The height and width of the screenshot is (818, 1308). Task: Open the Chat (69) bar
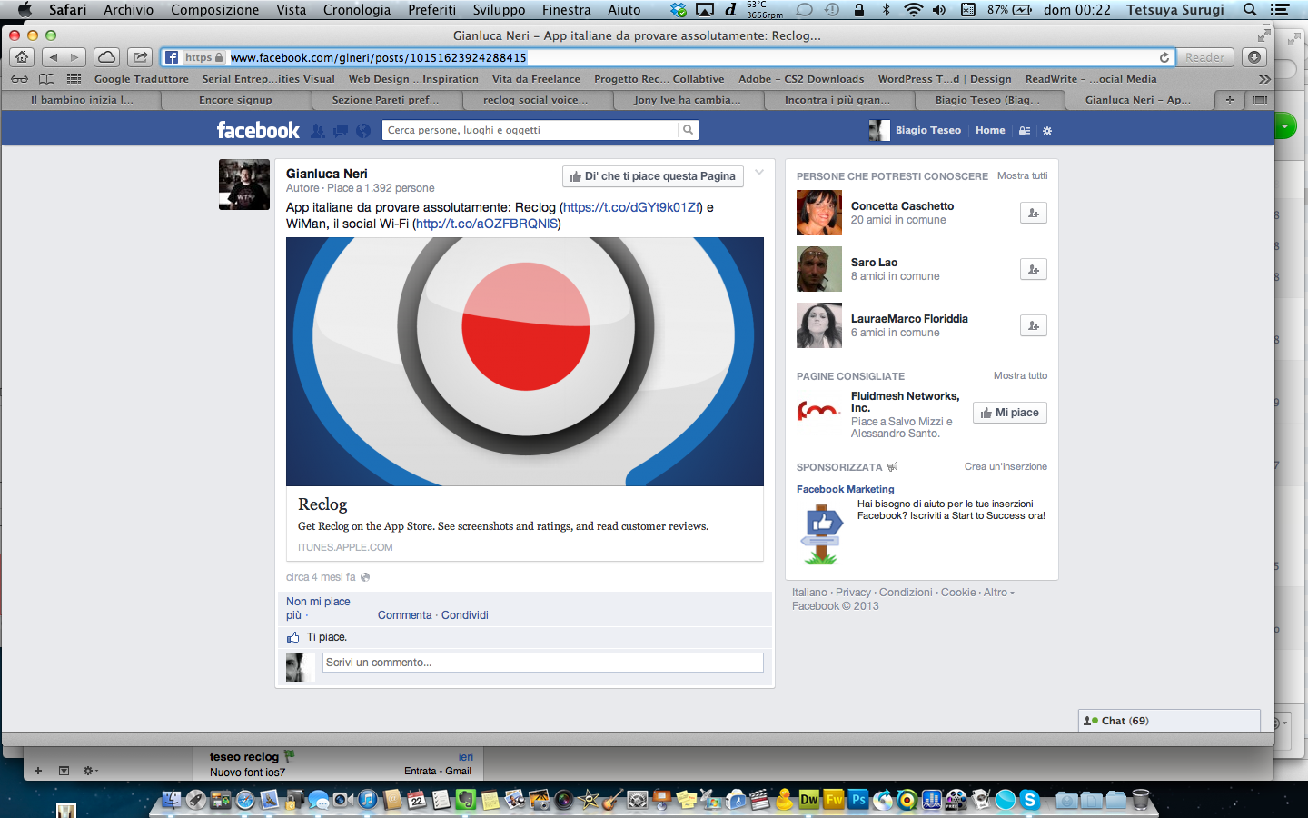(x=1169, y=721)
